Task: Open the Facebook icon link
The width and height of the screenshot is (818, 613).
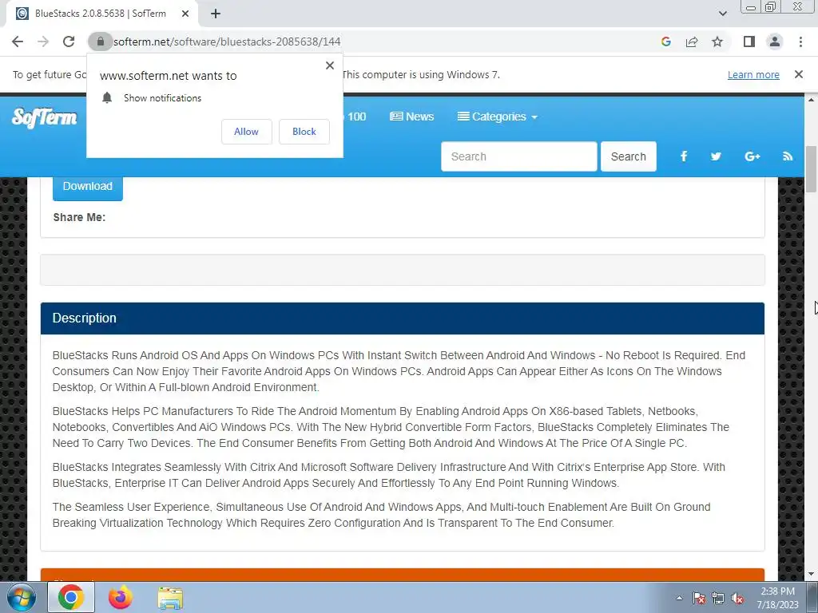Action: [684, 156]
